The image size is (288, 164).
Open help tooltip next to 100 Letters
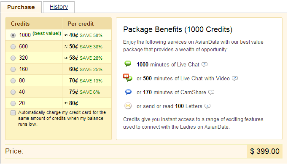click(207, 106)
